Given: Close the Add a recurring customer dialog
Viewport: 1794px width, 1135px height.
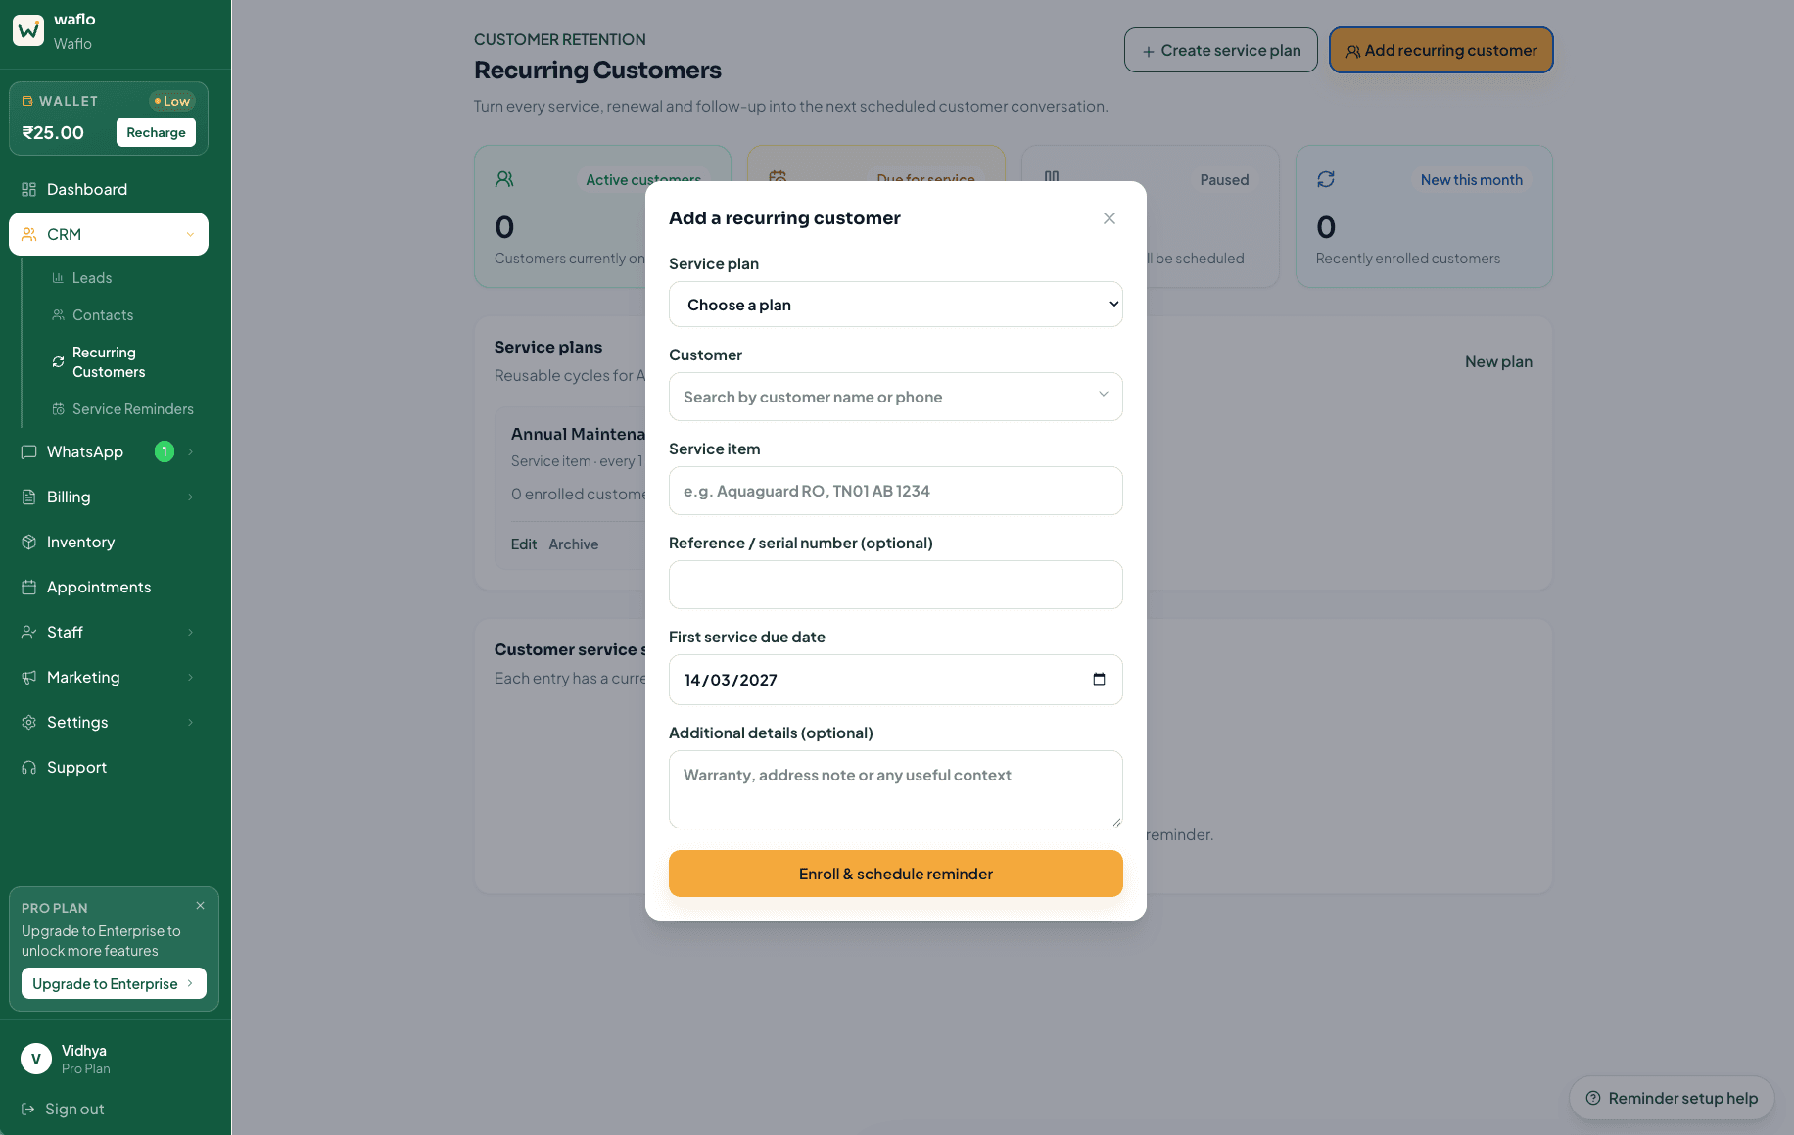Looking at the screenshot, I should [1109, 218].
